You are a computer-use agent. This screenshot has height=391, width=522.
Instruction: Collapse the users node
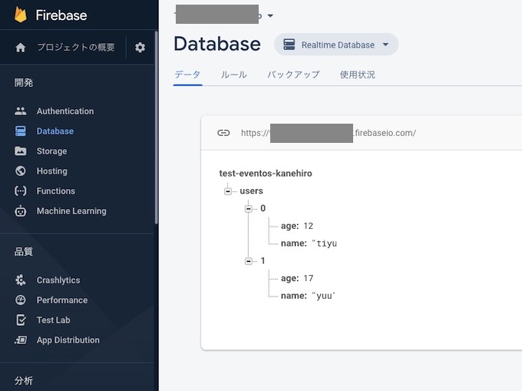coord(228,191)
